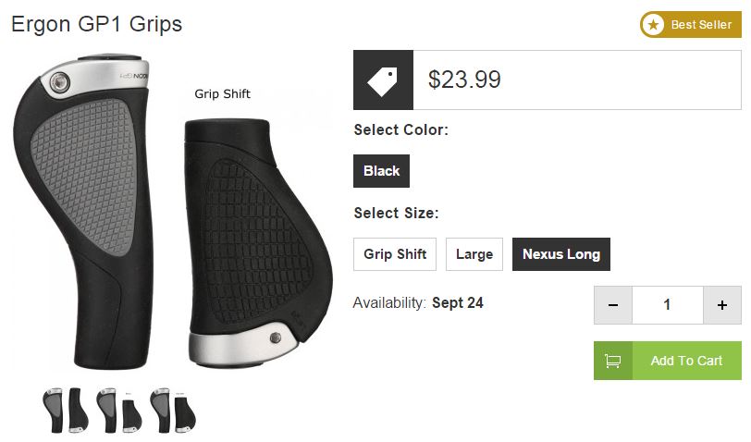Viewport: 751px width, 442px height.
Task: Open the middle product thumbnail
Action: 119,410
